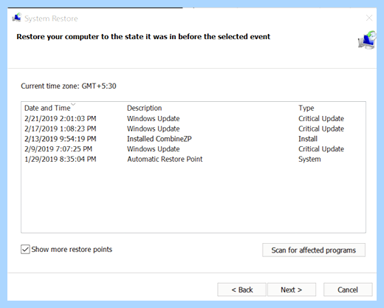Viewport: 384px width, 308px height.
Task: Click the Install type cell
Action: coord(308,139)
